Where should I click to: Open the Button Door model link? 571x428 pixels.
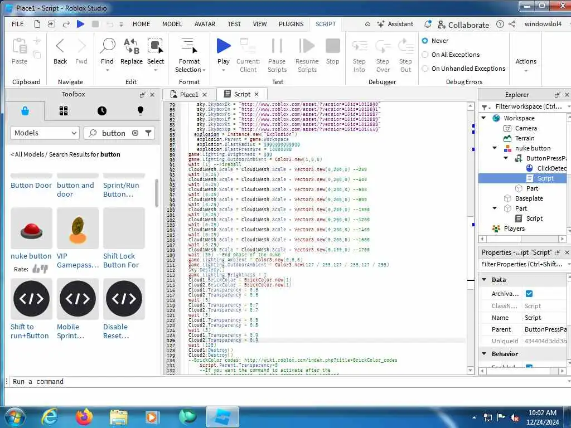31,185
